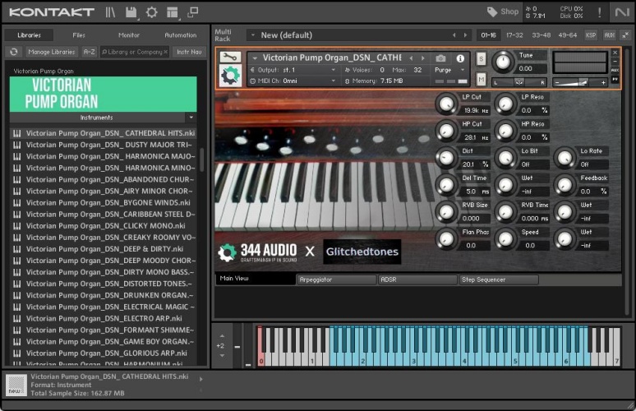Screen dimensions: 636x411
Task: Click the refresh libraries icon
Action: (x=14, y=52)
